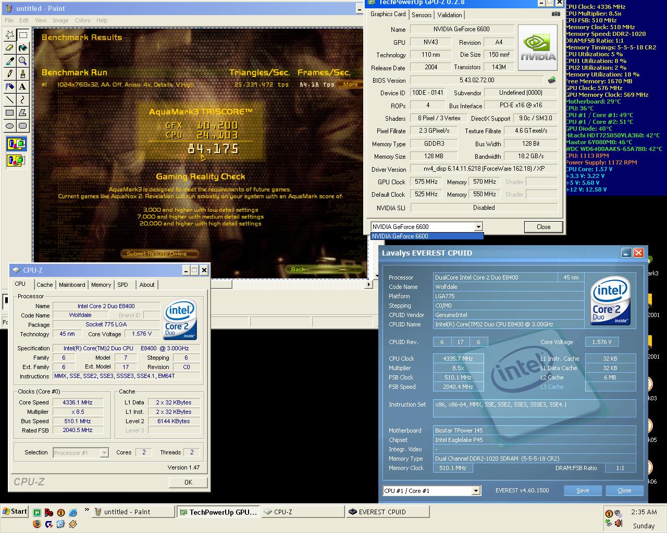Click Close button in EVEREST CPUID
Screen dimensions: 667x533
tap(624, 490)
